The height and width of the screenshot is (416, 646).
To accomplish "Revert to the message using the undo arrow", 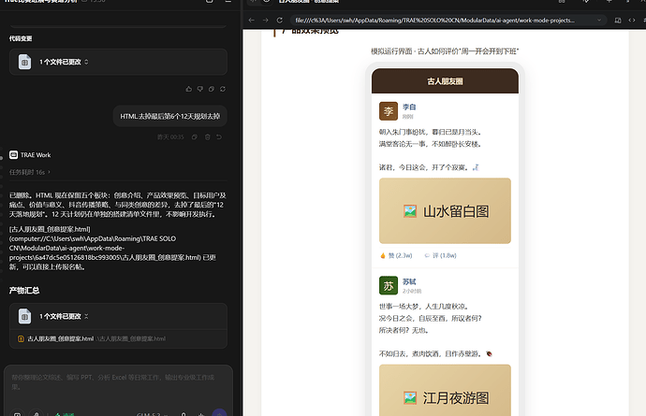I will (x=219, y=137).
